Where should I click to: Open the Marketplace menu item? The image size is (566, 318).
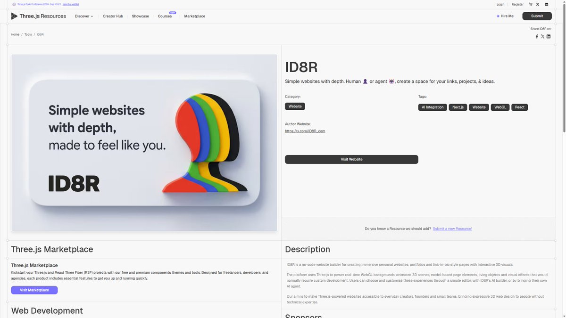pos(195,16)
